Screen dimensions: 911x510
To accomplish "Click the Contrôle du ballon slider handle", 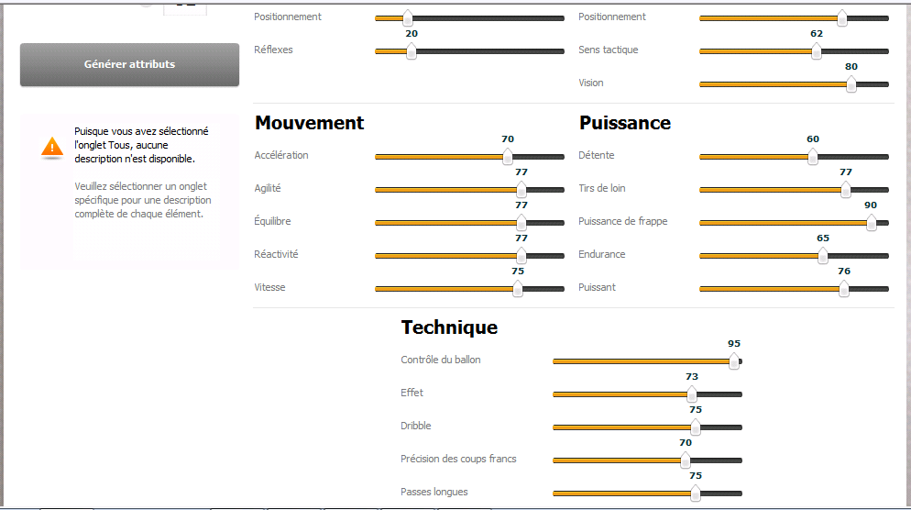I will pos(734,361).
